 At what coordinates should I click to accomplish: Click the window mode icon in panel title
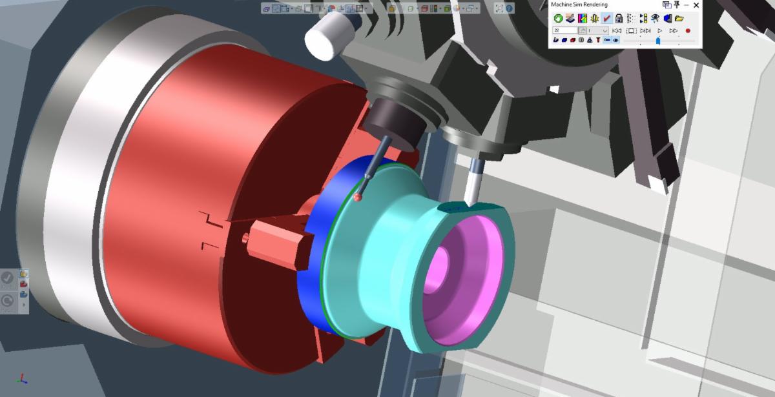pos(666,5)
